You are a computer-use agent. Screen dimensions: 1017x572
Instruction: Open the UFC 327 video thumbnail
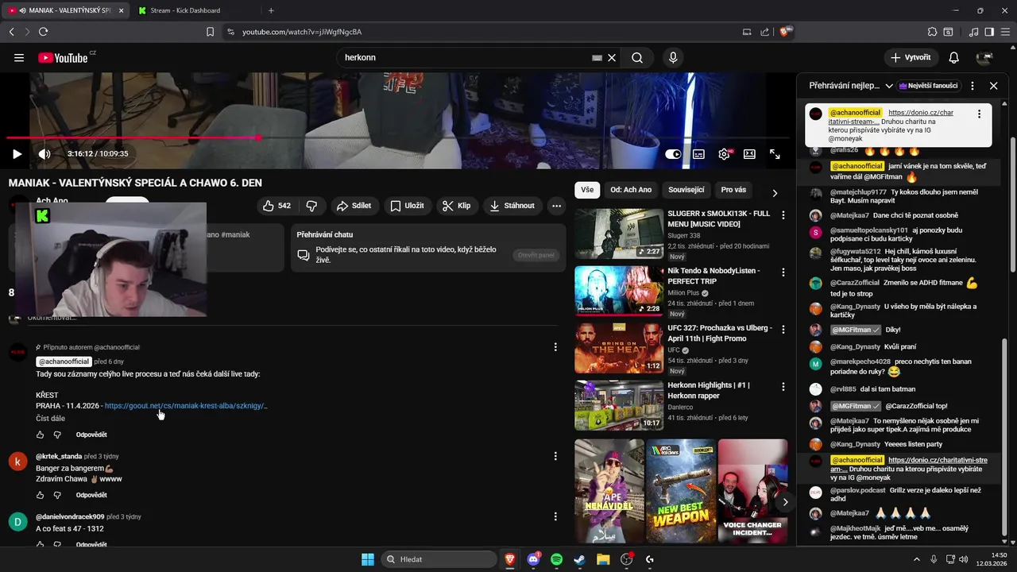619,348
